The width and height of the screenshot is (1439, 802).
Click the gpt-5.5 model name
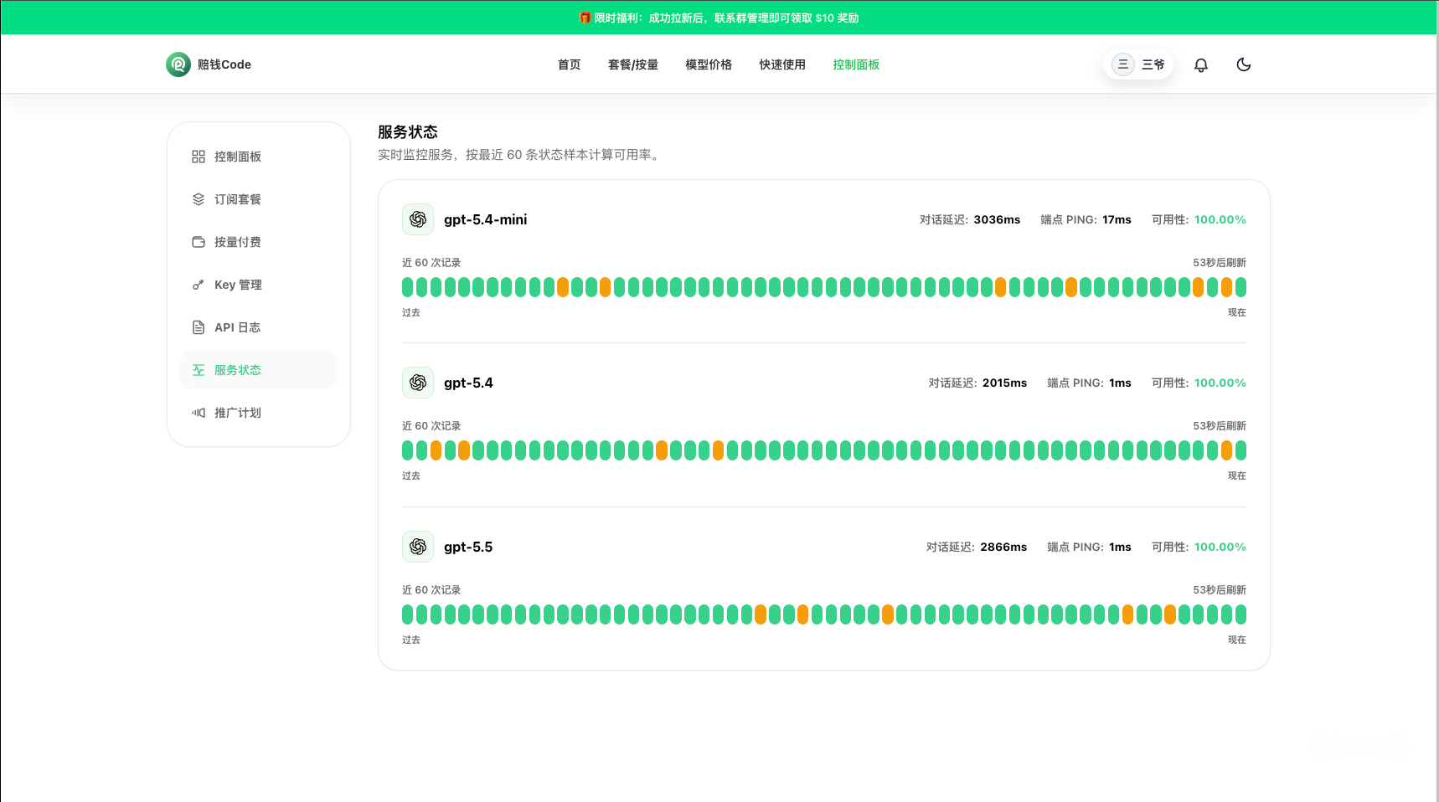pos(468,547)
